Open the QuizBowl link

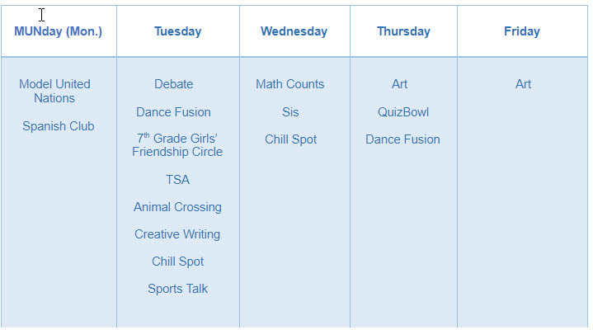(403, 112)
